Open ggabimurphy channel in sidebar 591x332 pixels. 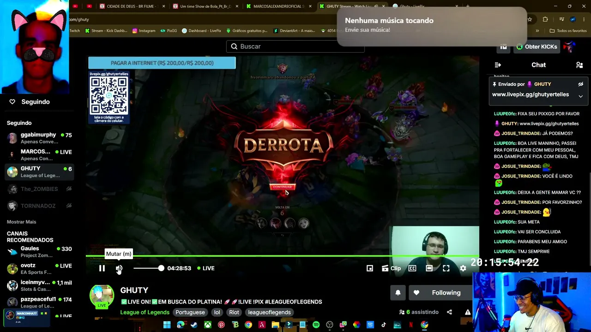[x=39, y=138]
